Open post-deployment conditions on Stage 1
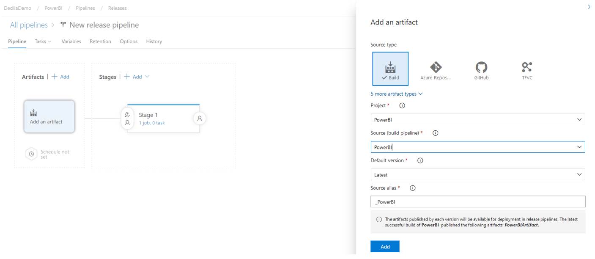This screenshot has width=595, height=259. coord(200,118)
